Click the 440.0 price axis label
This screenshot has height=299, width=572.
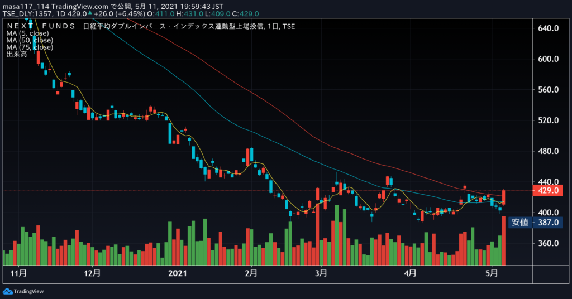point(549,181)
